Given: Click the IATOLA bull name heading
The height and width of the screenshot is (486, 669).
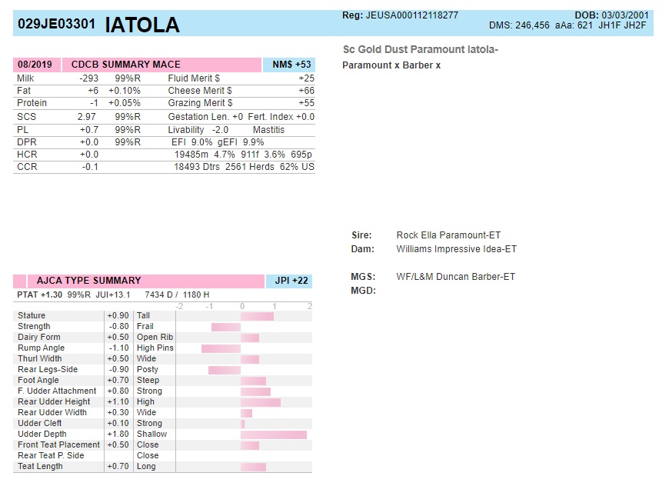Looking at the screenshot, I should click(x=141, y=25).
